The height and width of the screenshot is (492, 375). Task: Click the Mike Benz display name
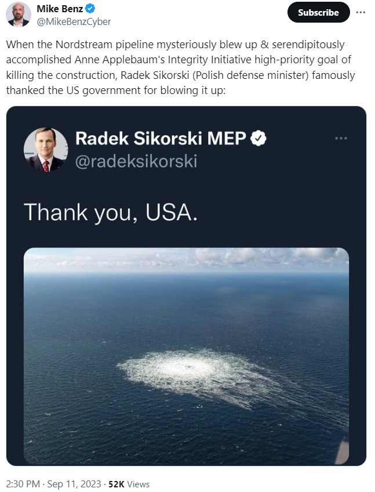pos(60,9)
